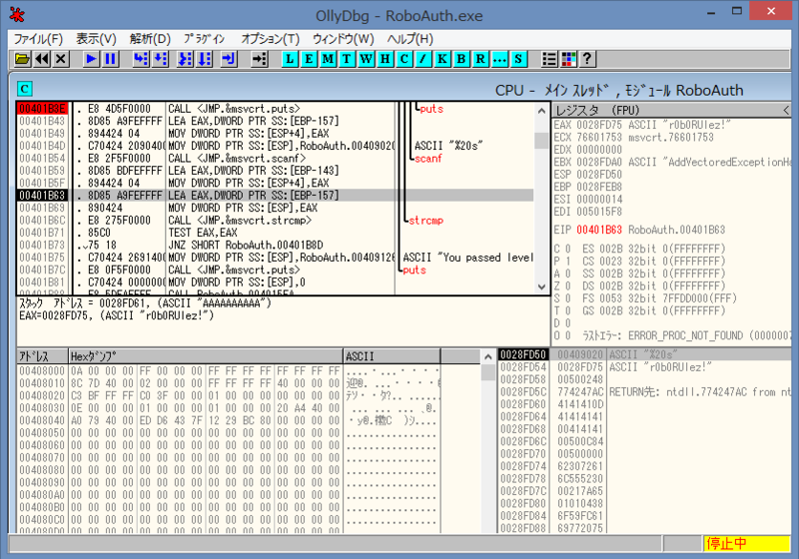Restart program using the rewind icon
The width and height of the screenshot is (799, 559).
[x=42, y=59]
